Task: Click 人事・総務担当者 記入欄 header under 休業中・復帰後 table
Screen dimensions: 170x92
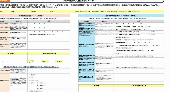Action: (x=139, y=86)
